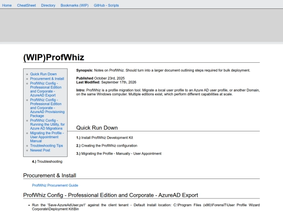
Task: Open the AzureAD Provisioning Package contents link
Action: (x=47, y=108)
